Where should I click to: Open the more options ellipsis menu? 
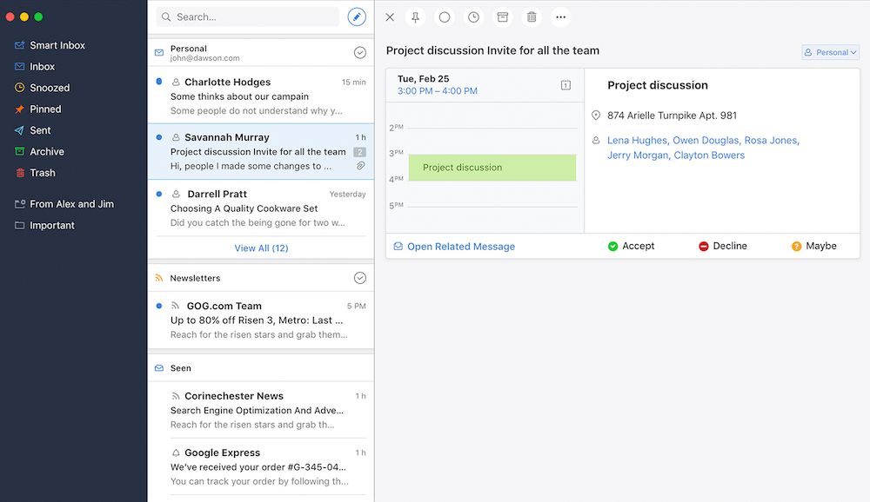click(x=560, y=17)
